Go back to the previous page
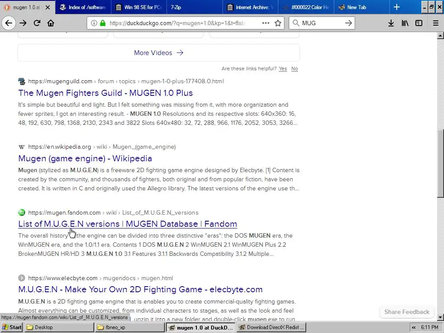Image resolution: width=444 pixels, height=333 pixels. (9, 23)
